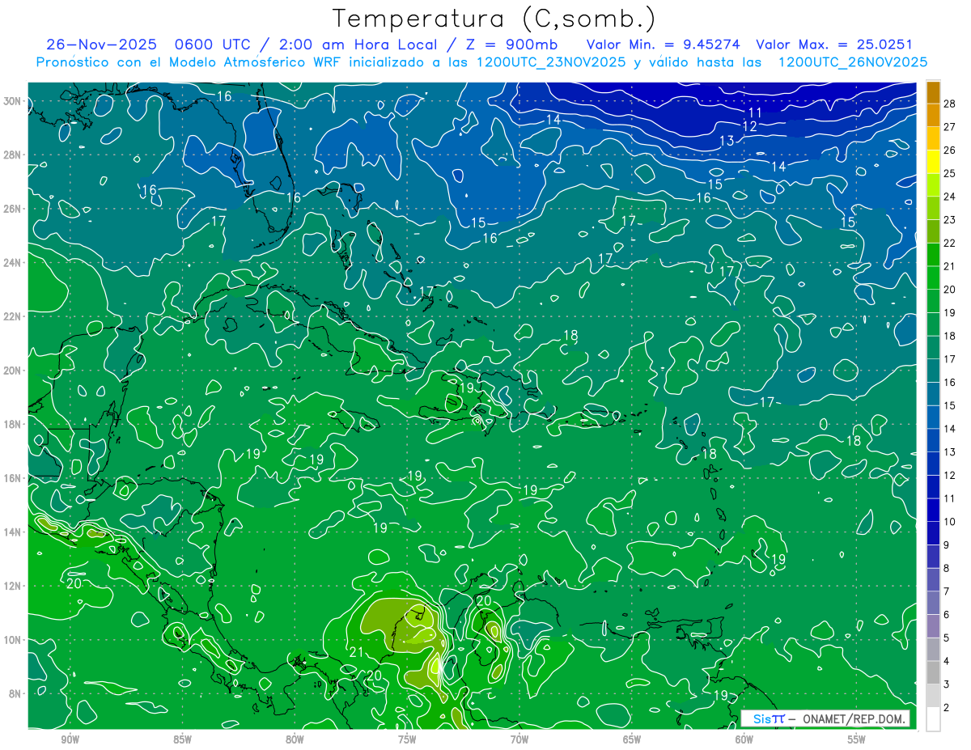This screenshot has height=750, width=971.
Task: Click the yellow swatch between 25 and 26
Action: click(933, 162)
